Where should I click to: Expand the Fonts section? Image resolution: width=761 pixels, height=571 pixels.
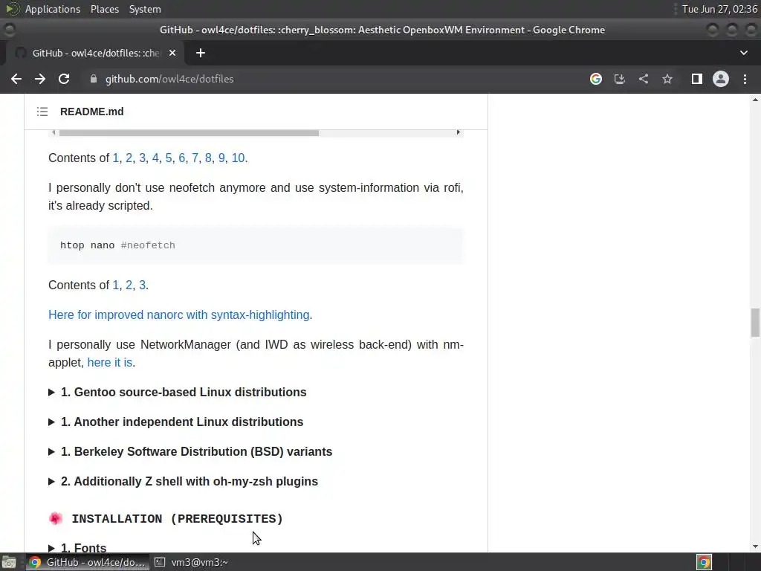coord(77,548)
